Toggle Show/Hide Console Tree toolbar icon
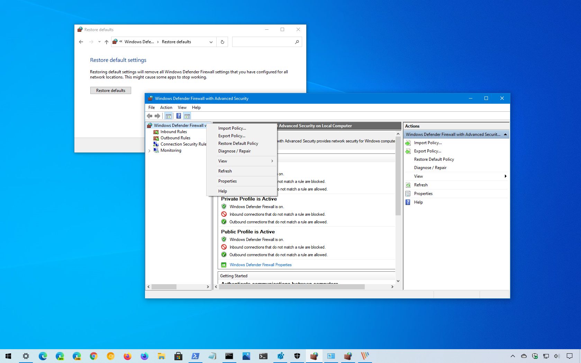This screenshot has width=581, height=363. [x=169, y=116]
